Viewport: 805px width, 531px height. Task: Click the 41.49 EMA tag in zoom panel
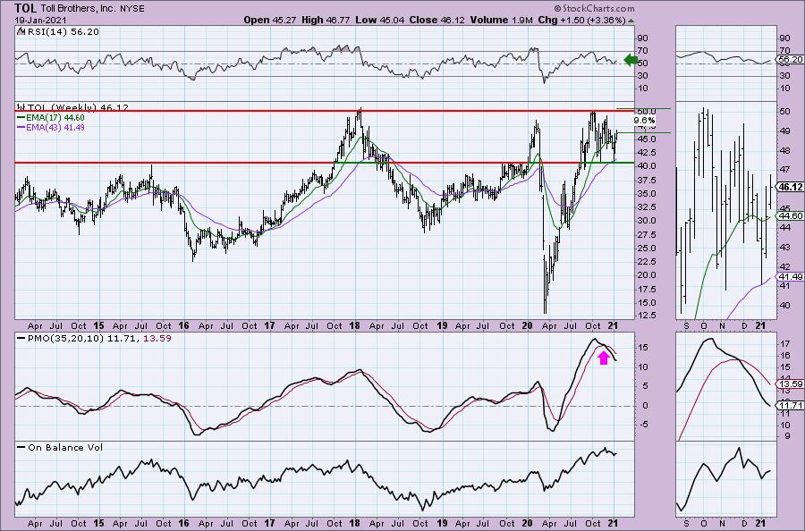click(x=791, y=277)
